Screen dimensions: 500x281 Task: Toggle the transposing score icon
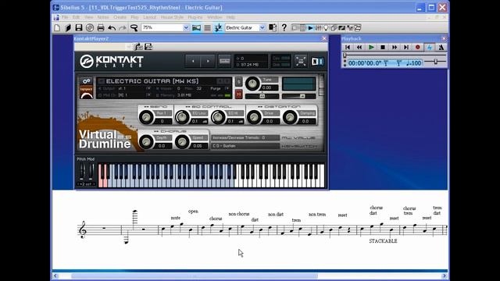[x=219, y=28]
